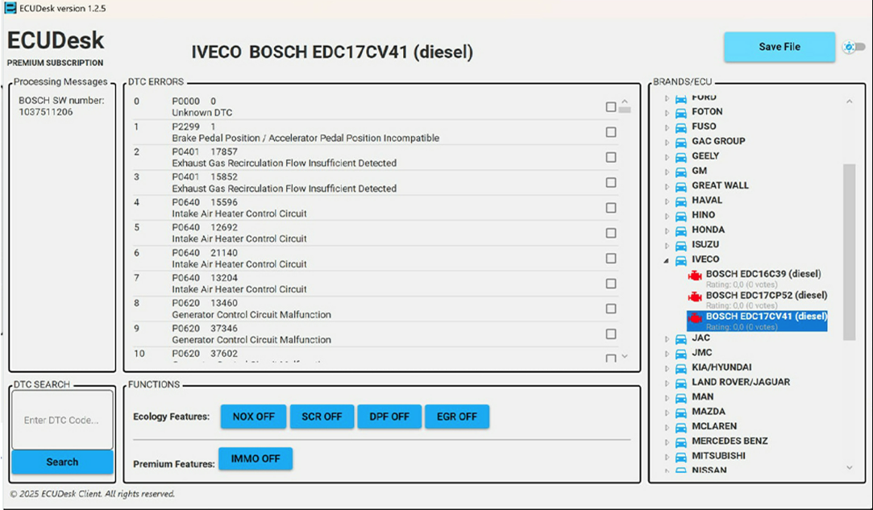This screenshot has width=873, height=510.
Task: Select the JAC brand car icon
Action: coord(681,338)
